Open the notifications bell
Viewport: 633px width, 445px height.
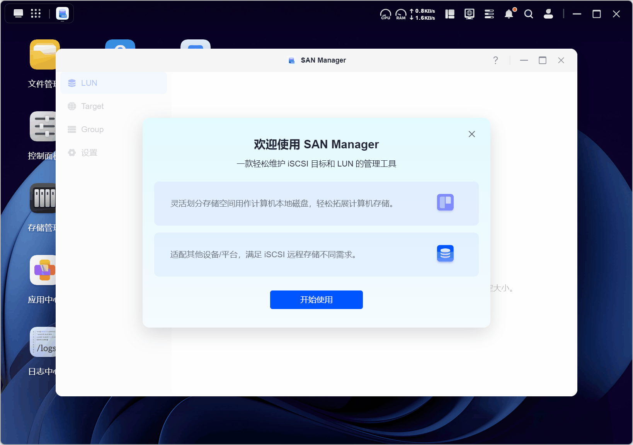tap(509, 14)
